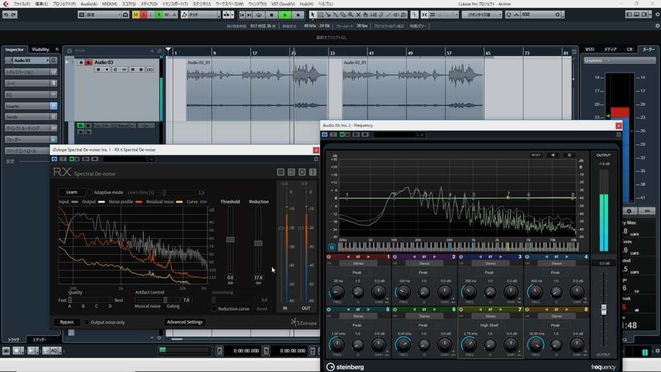Viewport: 661px width, 372px height.
Task: Switch to the CR tab in right zone
Action: coord(629,49)
